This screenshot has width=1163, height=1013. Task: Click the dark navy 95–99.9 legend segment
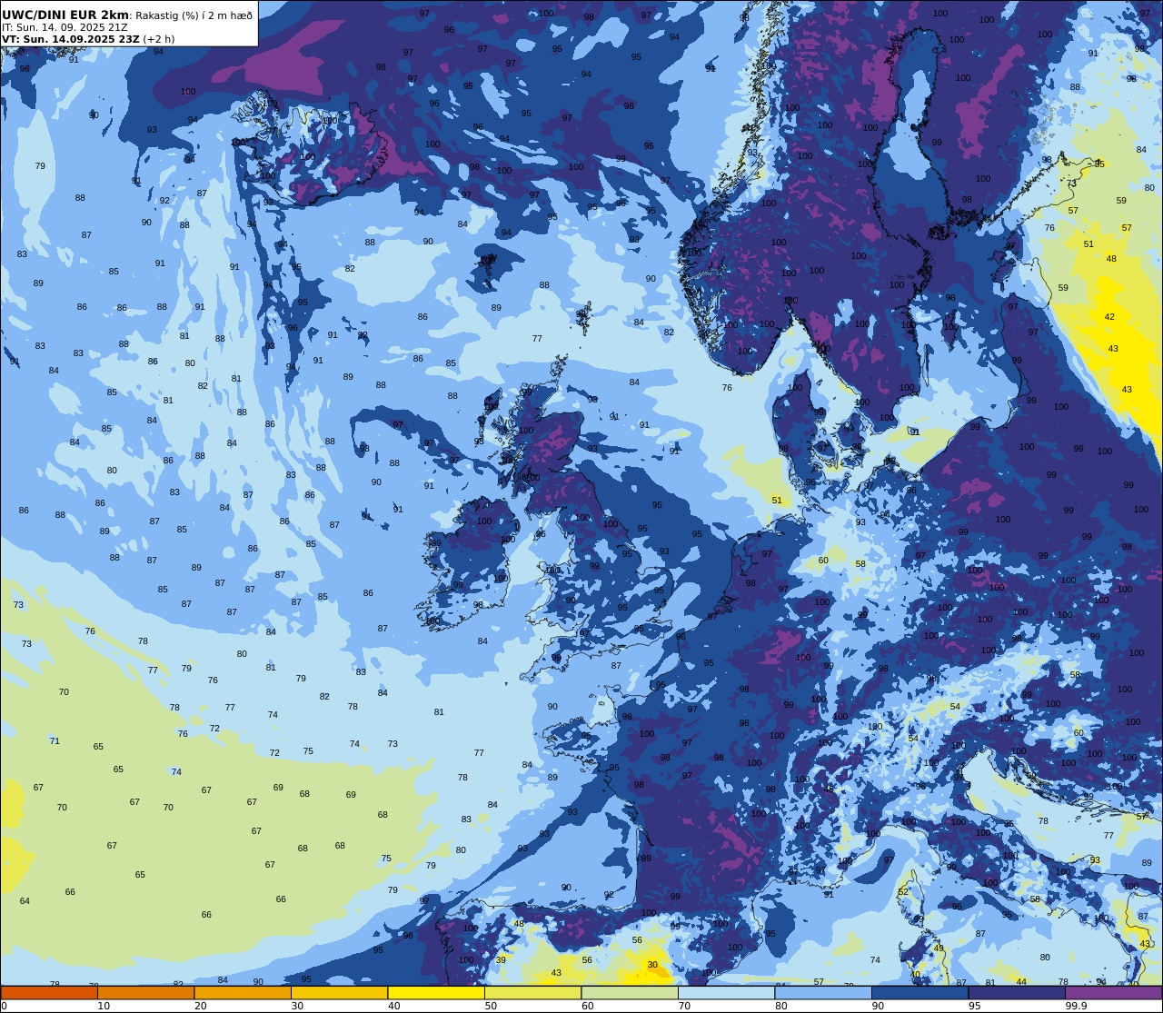pos(1017,992)
